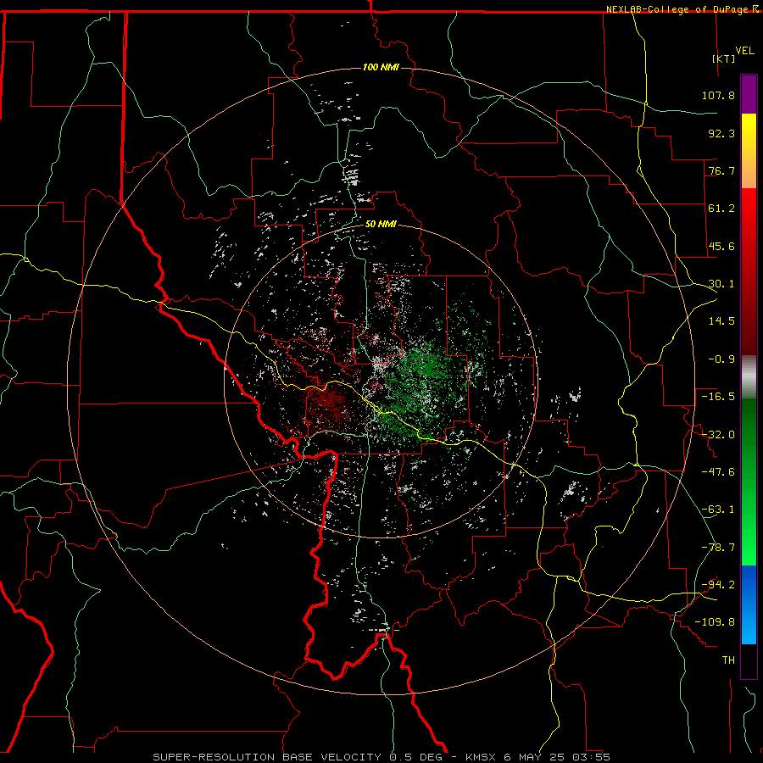Click the -32.0 velocity scale value
The image size is (763, 763).
718,435
